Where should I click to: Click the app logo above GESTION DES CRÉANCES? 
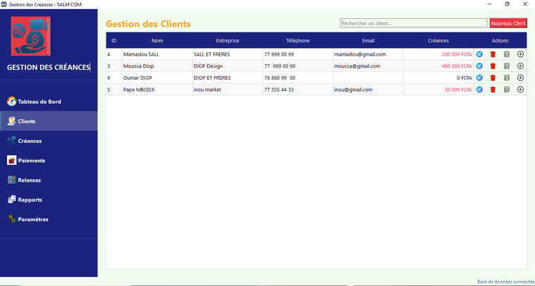(30, 37)
